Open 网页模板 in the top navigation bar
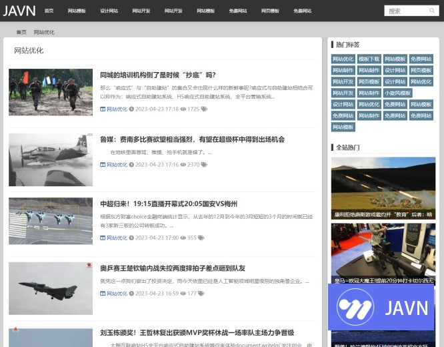The width and height of the screenshot is (444, 347). click(x=270, y=11)
